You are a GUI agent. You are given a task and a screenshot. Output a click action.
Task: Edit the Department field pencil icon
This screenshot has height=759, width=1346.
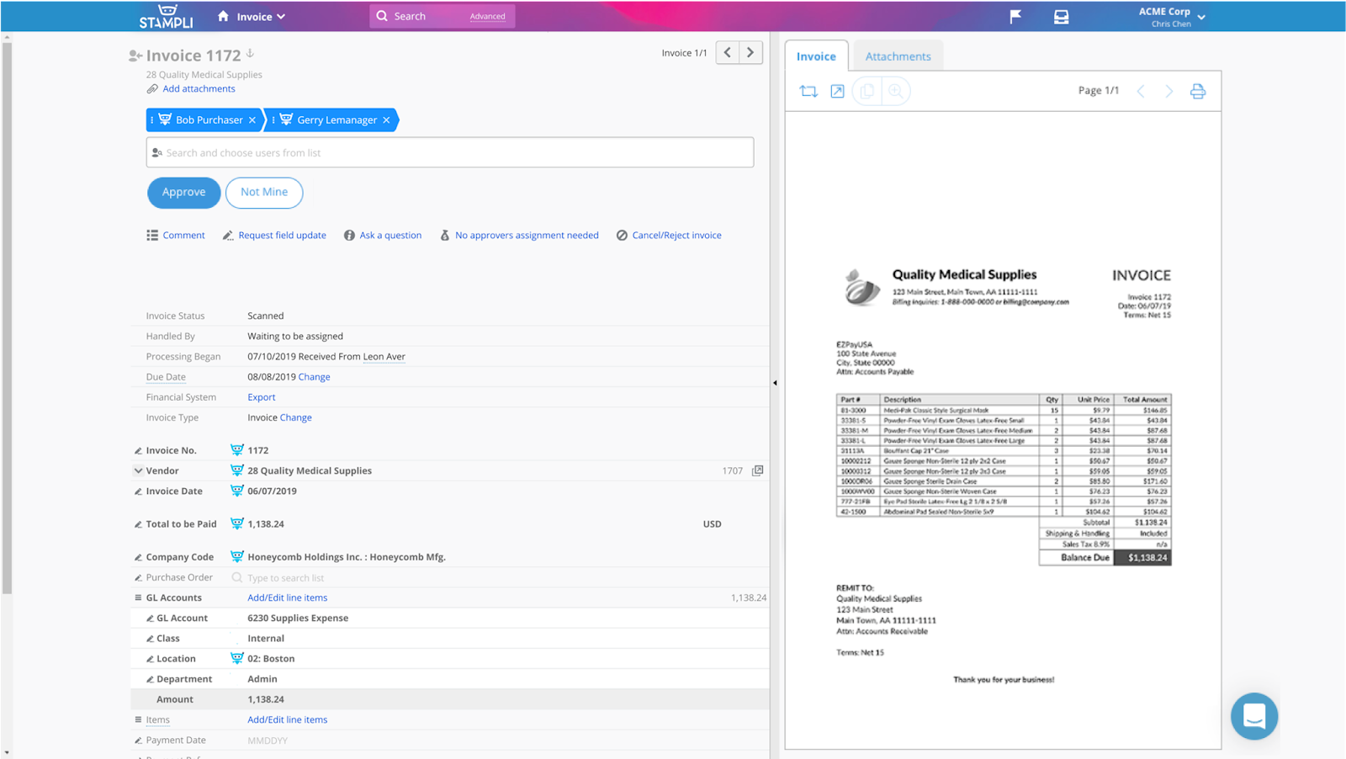click(150, 679)
